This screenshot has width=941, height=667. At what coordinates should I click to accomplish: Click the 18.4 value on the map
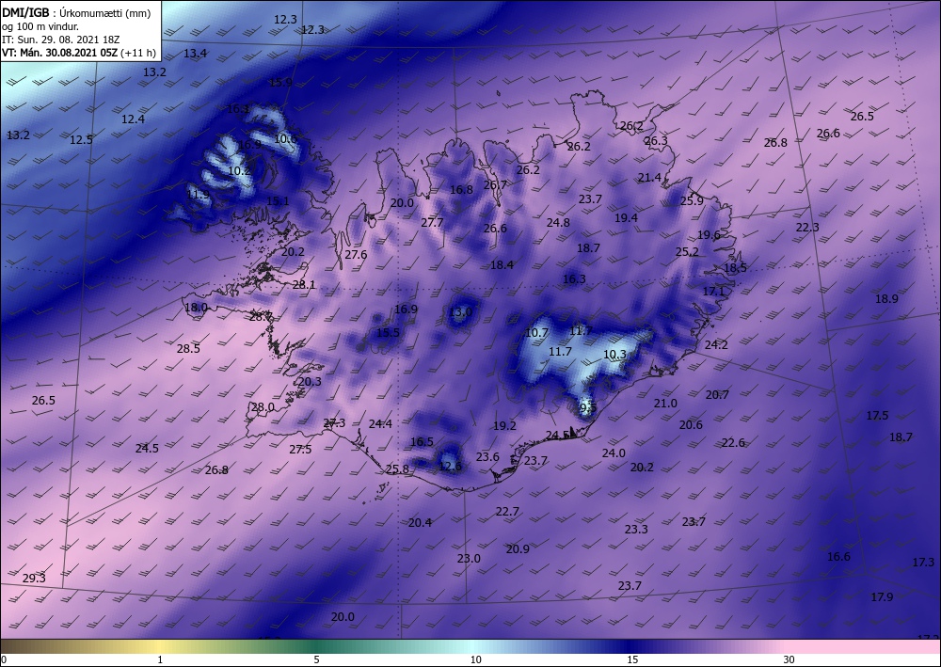click(x=502, y=264)
